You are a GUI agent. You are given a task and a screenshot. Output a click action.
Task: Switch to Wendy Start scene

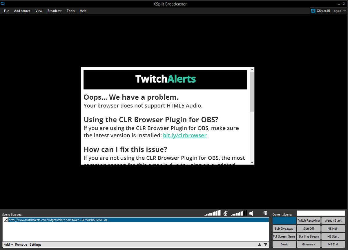[333, 220]
